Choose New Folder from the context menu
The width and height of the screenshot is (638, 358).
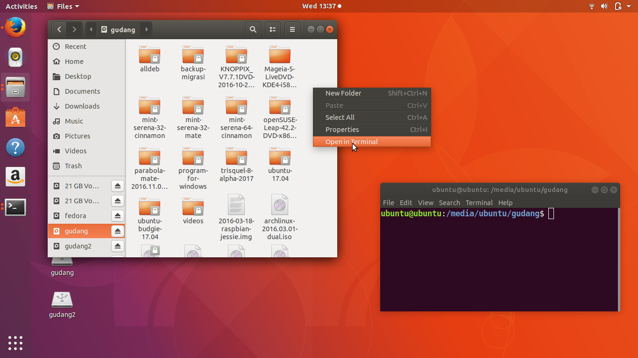372,93
